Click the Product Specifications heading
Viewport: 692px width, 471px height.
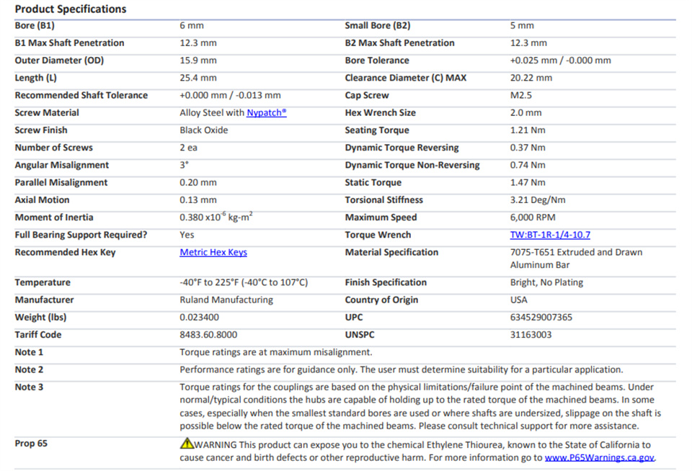click(x=71, y=9)
